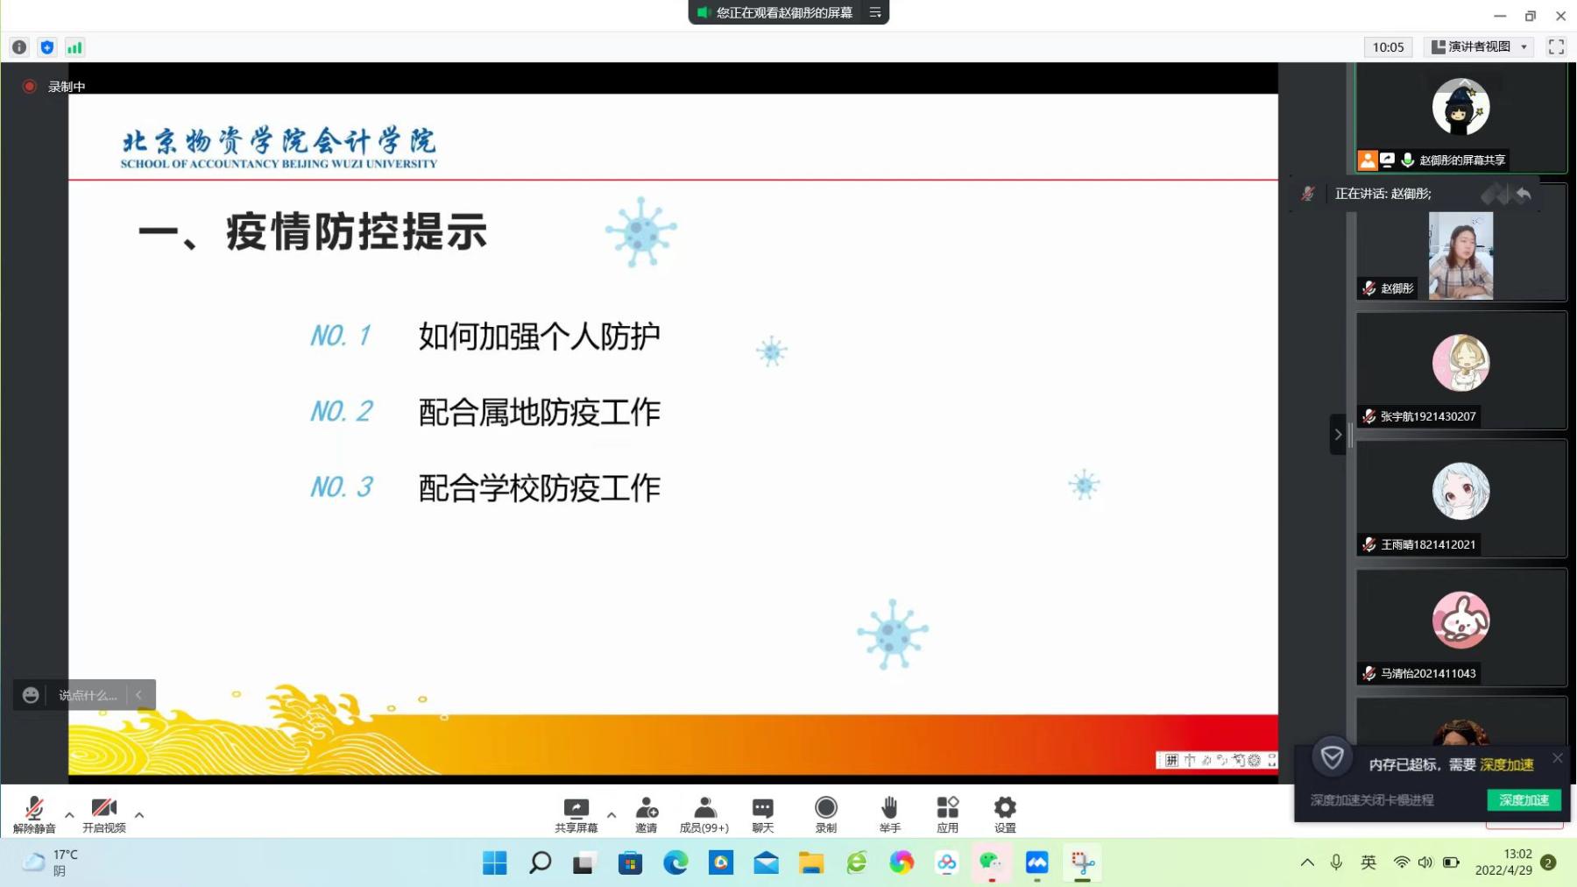This screenshot has width=1577, height=887.
Task: Open meeting settings gear
Action: click(x=1005, y=813)
